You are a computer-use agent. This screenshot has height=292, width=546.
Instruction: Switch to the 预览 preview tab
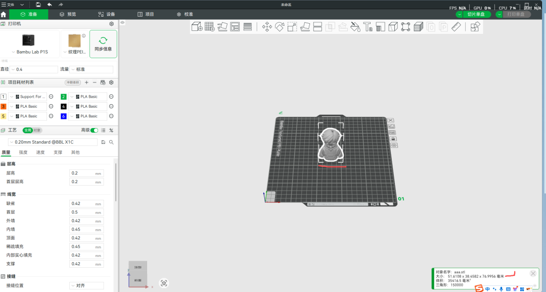pyautogui.click(x=68, y=14)
